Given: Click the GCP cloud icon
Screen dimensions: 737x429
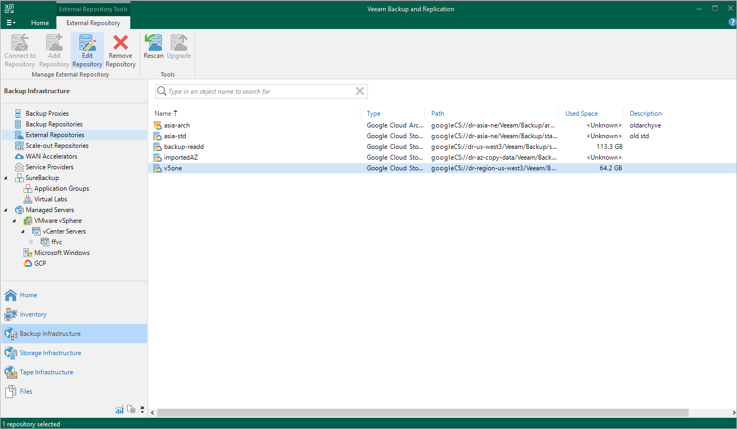Looking at the screenshot, I should pyautogui.click(x=28, y=264).
